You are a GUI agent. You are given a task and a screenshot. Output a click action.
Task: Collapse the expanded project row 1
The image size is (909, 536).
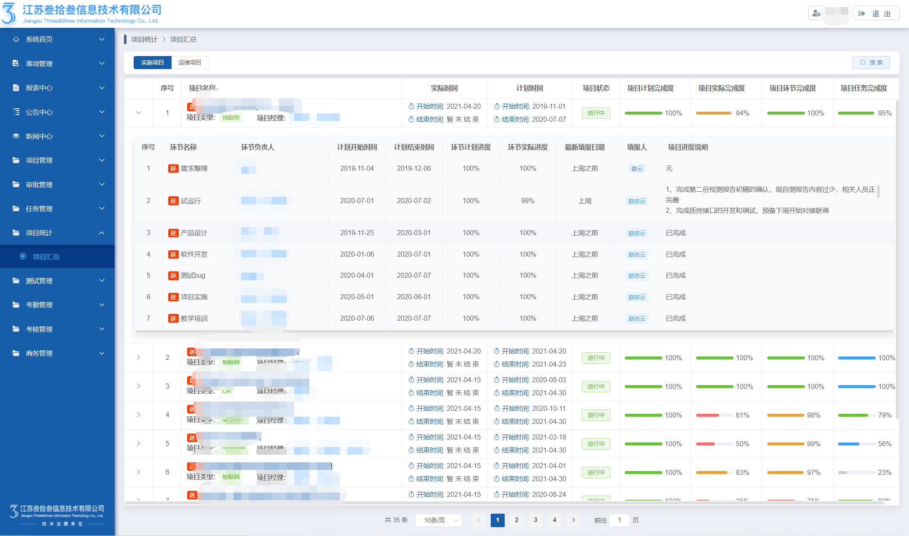point(138,113)
